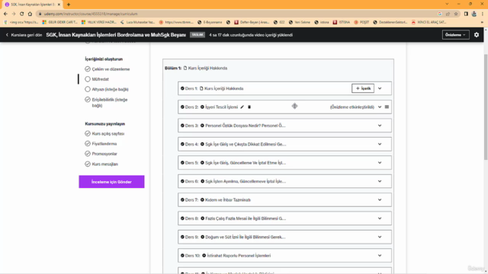Select Ders 5 Sgk İşe Giriş, Güncelleme title

[x=246, y=163]
